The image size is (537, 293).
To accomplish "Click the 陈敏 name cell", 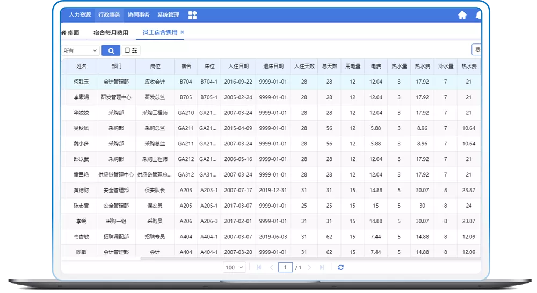I will click(x=81, y=252).
